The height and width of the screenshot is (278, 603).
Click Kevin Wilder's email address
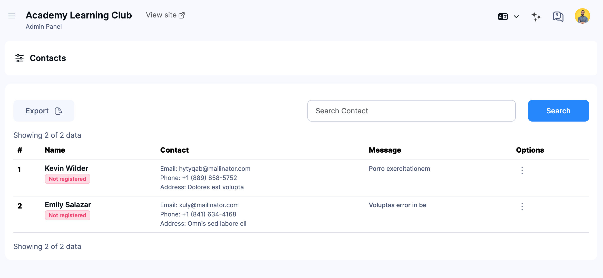pos(214,168)
